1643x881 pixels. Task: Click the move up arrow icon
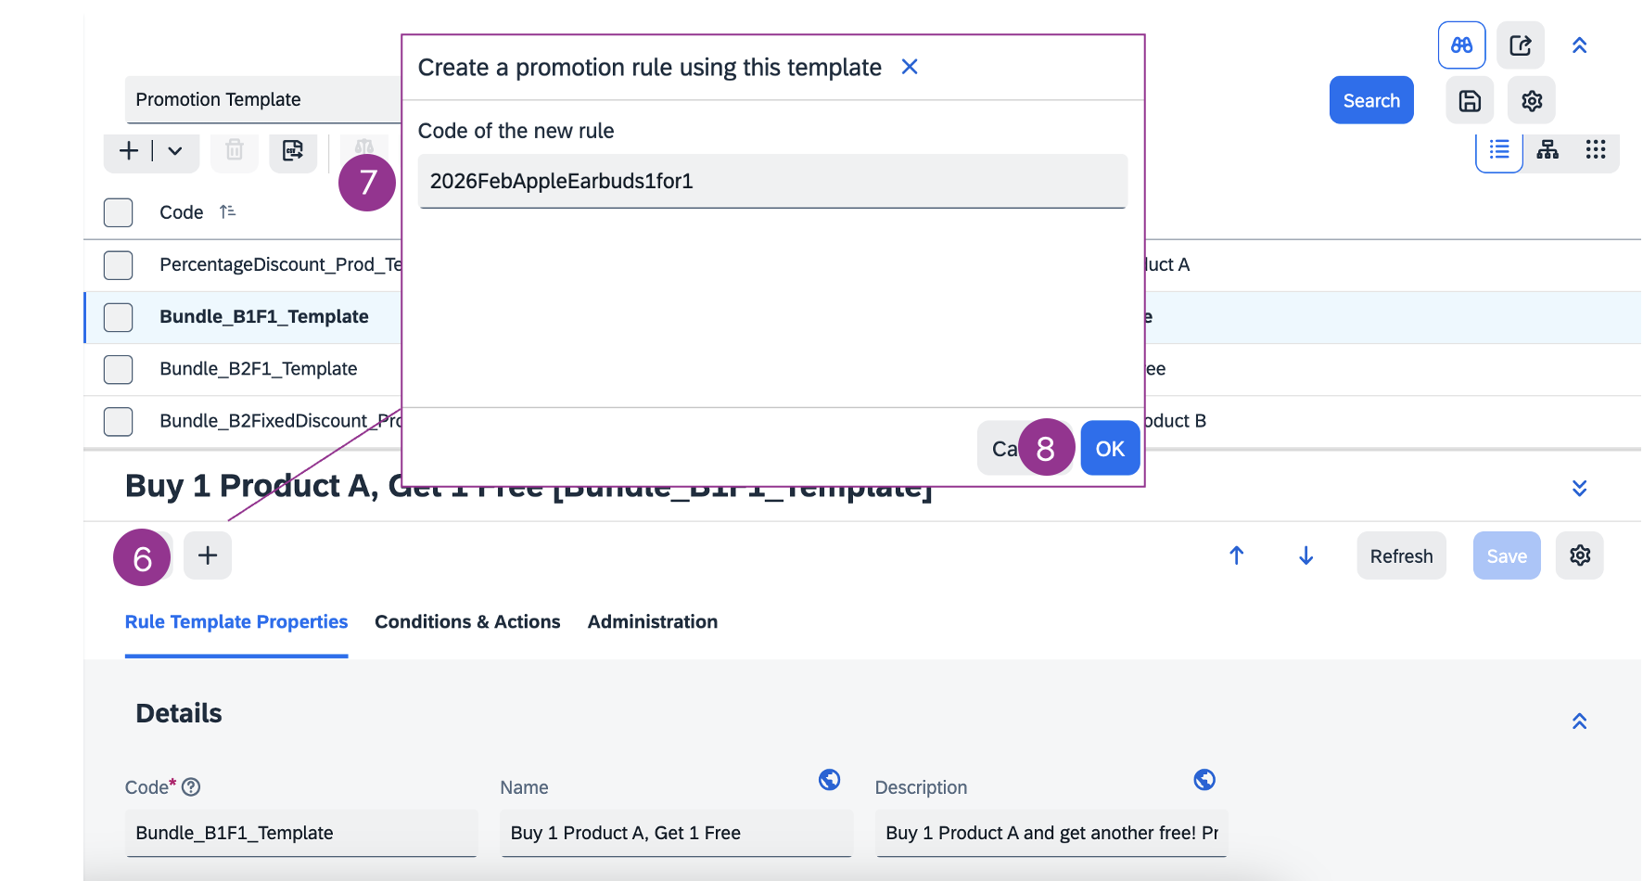point(1236,555)
